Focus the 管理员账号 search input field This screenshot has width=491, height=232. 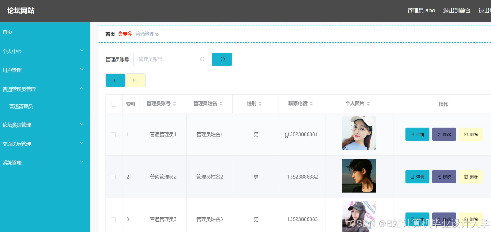tap(171, 59)
